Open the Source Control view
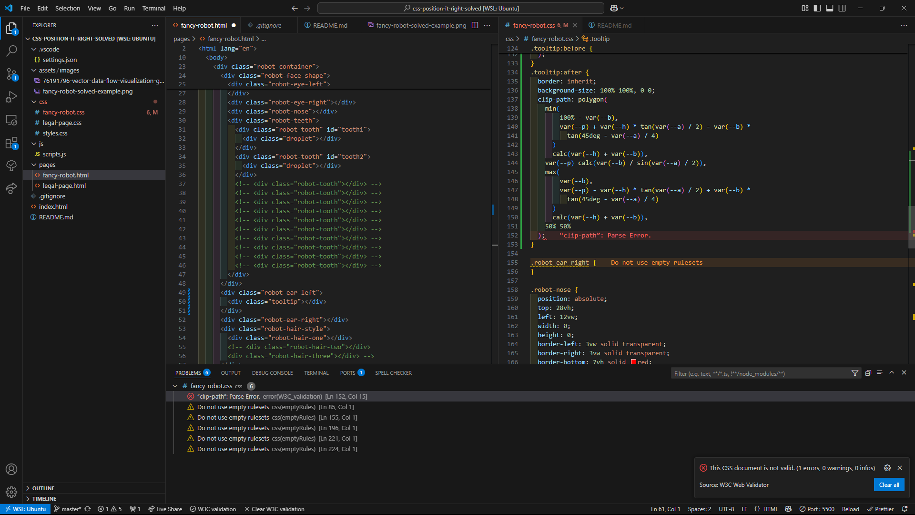The image size is (915, 515). coord(11,74)
